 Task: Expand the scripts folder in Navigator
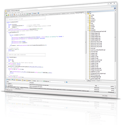[x=88, y=29]
